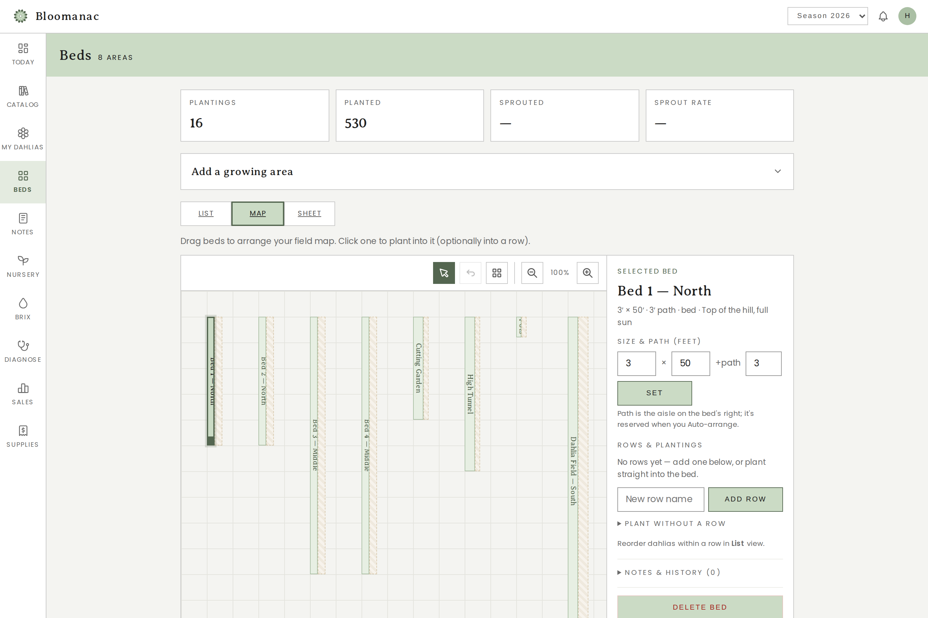
Task: Open the Sales section
Action: [x=23, y=395]
